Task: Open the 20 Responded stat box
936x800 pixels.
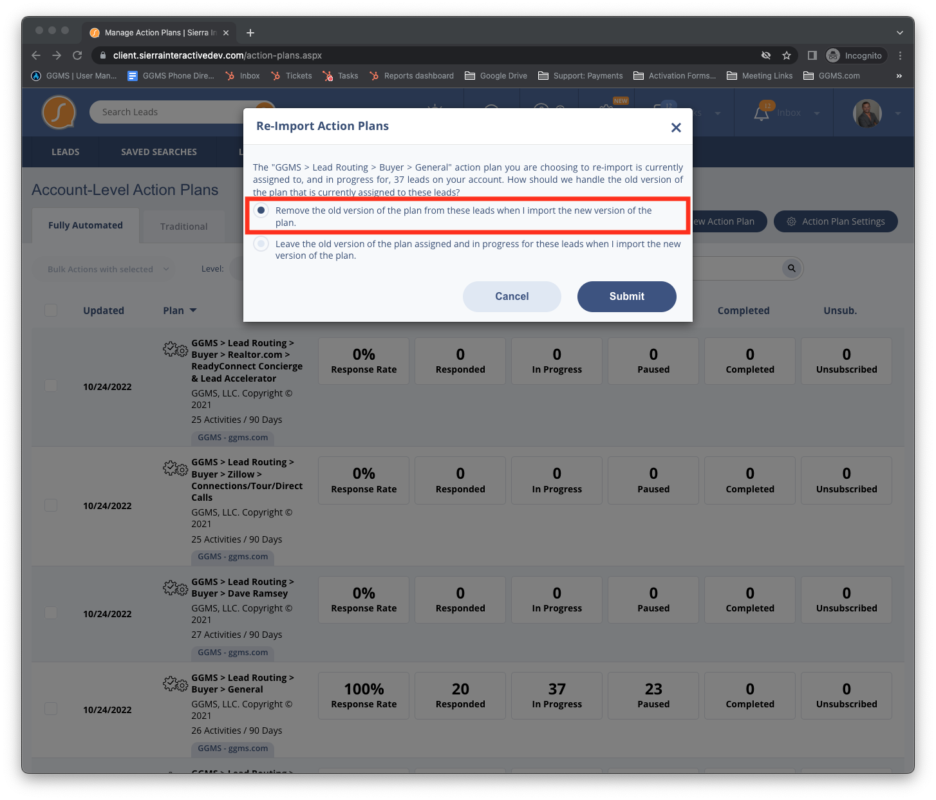Action: pyautogui.click(x=460, y=695)
